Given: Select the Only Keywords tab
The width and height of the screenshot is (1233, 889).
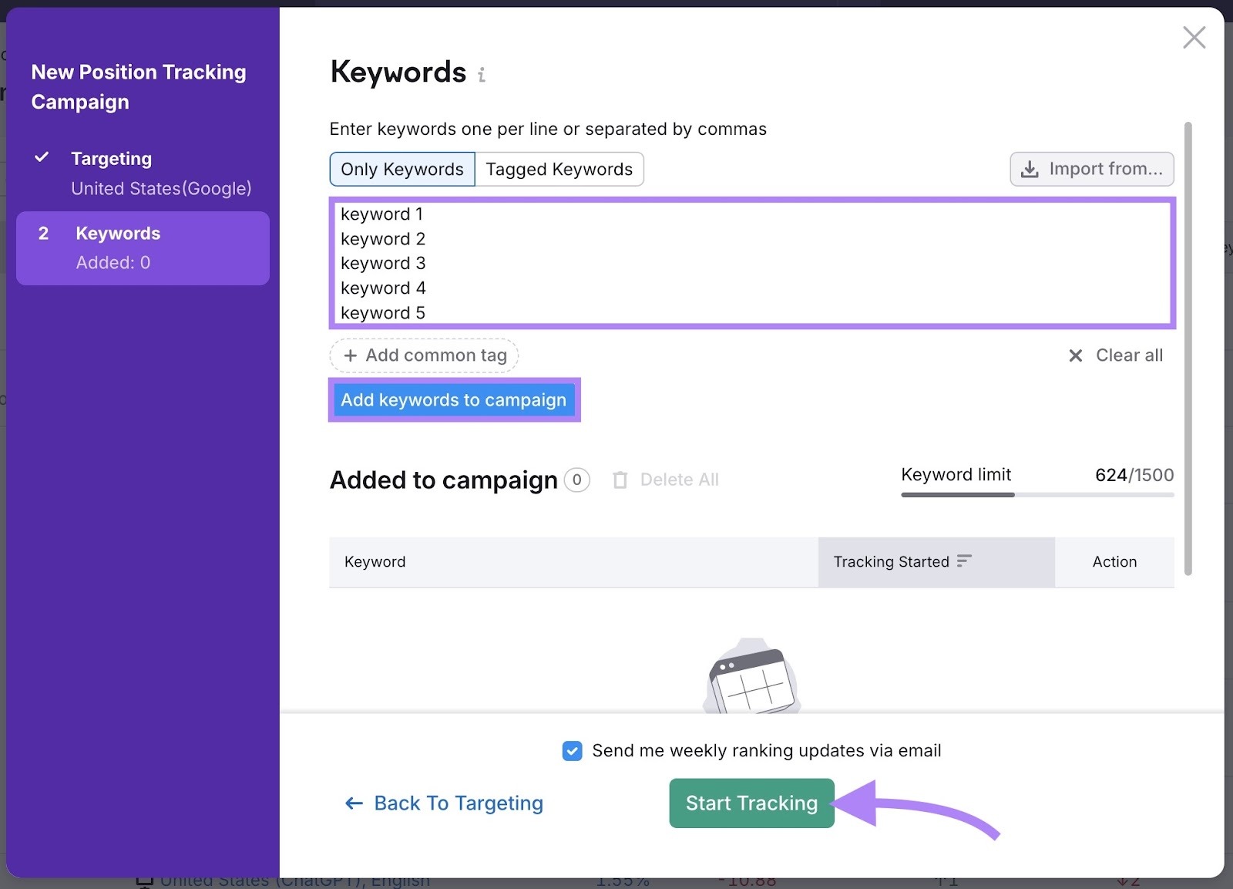Looking at the screenshot, I should 401,169.
